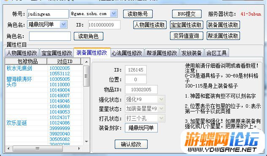This screenshot has height=156, width=267.
Task: Click list scroll down arrow
Action: click(86, 141)
